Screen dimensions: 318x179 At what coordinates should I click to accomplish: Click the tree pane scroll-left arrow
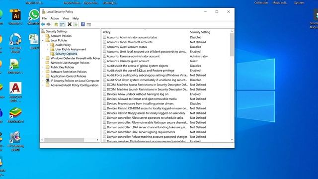(42, 140)
